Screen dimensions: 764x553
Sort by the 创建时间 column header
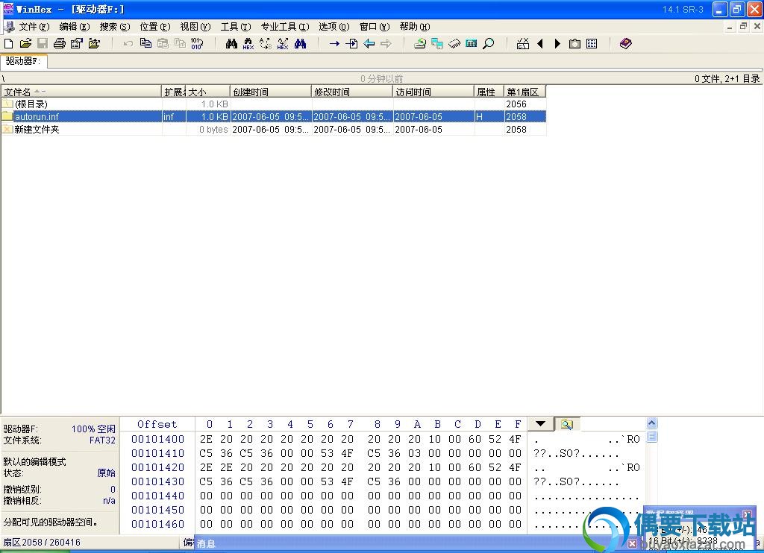(270, 92)
